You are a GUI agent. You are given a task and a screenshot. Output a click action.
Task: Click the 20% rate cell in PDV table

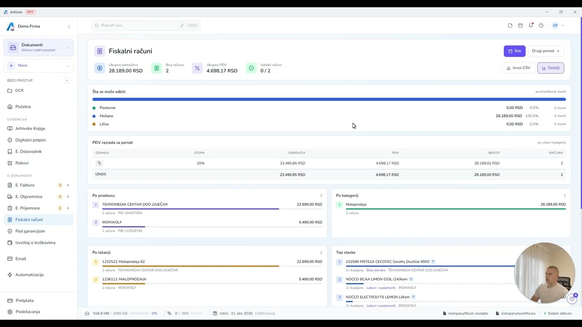tap(201, 163)
